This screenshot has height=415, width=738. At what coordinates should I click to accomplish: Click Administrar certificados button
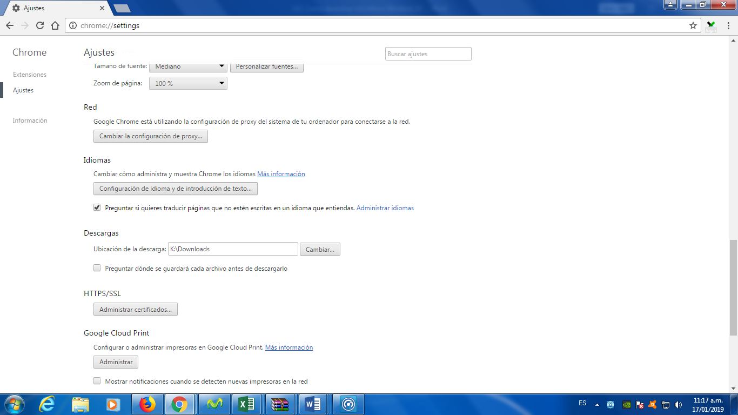coord(136,310)
